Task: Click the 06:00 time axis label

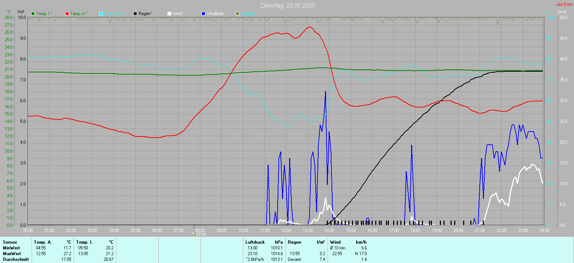Action: (157, 230)
